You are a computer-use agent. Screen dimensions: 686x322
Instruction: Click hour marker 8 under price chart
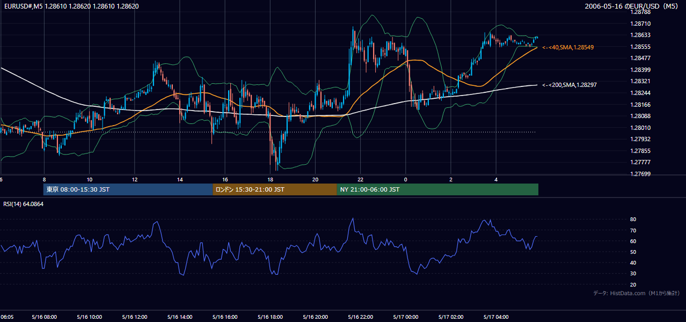(x=44, y=180)
